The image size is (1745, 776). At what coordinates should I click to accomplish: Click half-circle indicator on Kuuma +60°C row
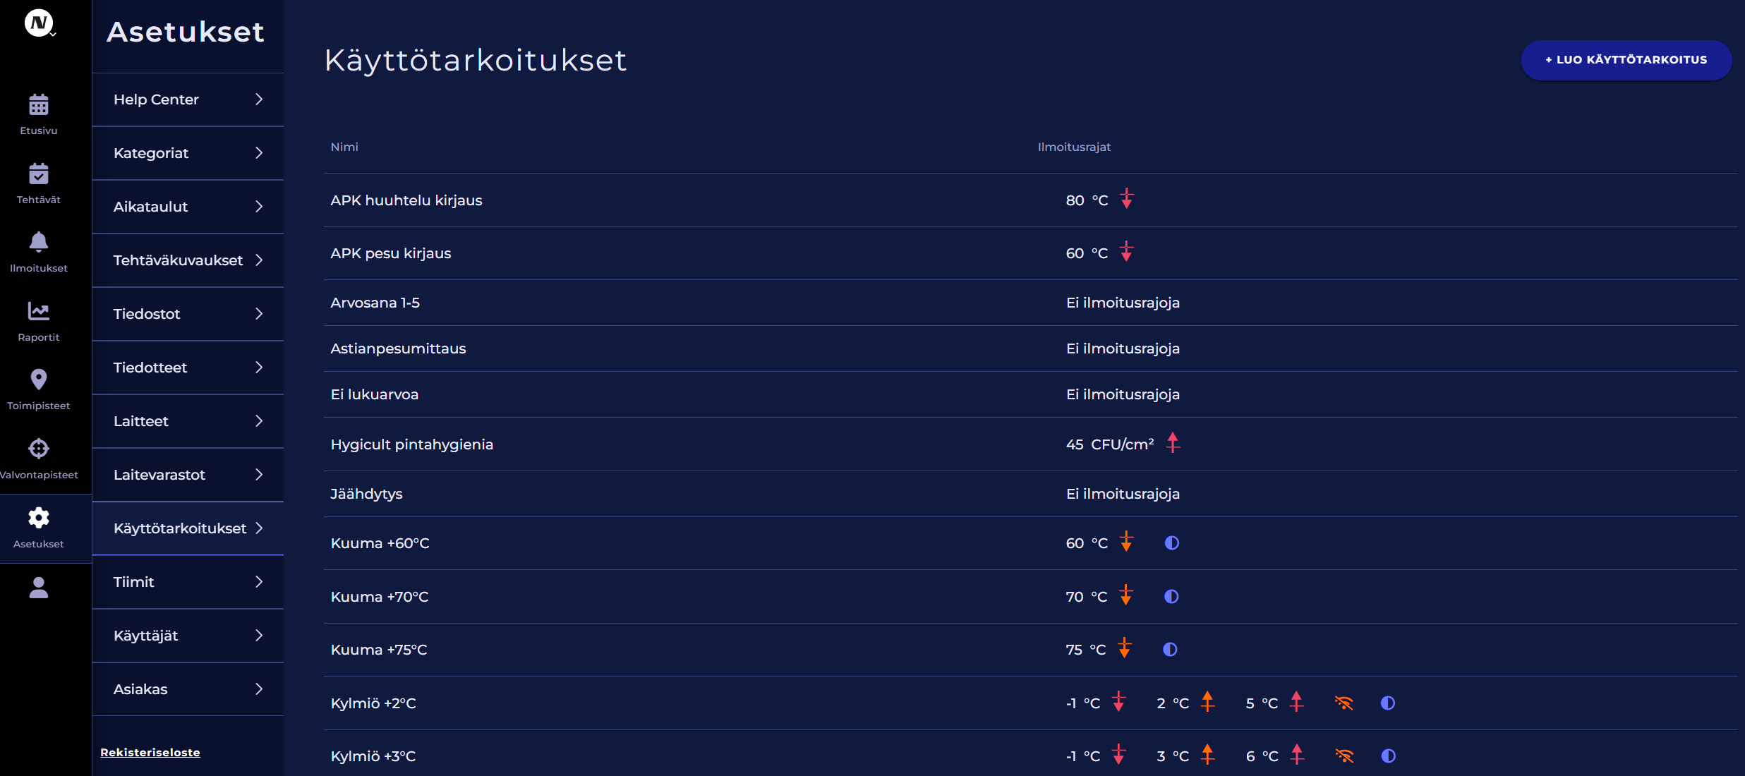pos(1171,542)
